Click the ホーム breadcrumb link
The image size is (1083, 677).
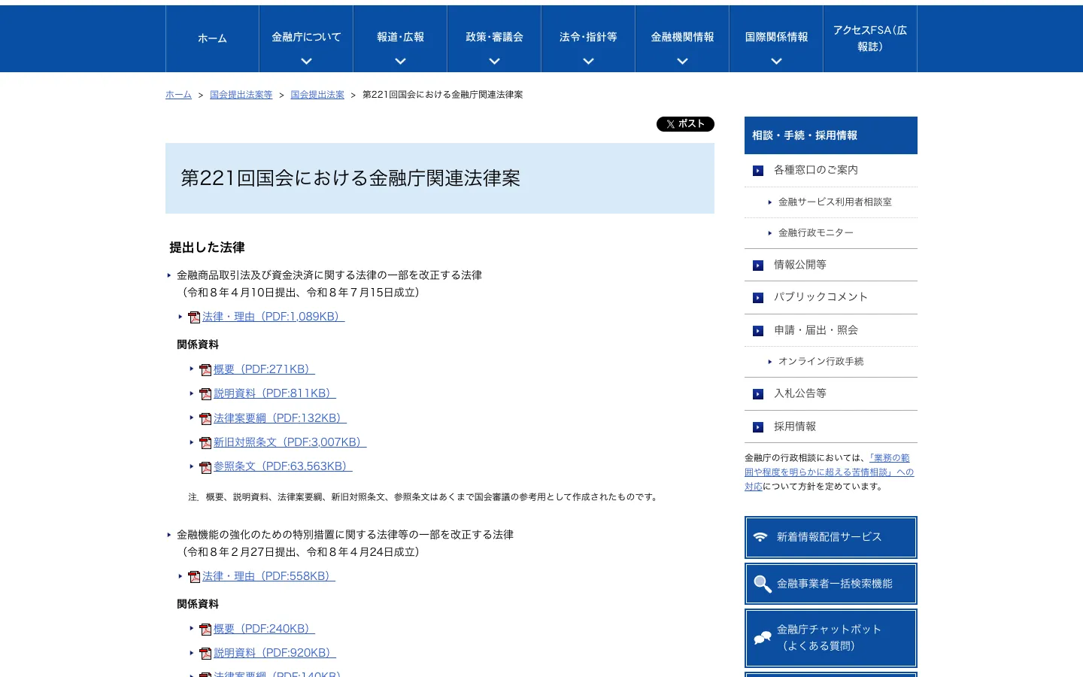click(x=178, y=95)
